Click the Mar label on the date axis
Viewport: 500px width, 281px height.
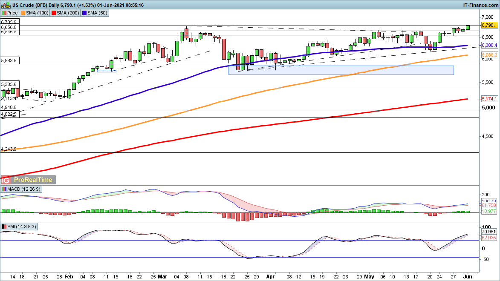162,276
